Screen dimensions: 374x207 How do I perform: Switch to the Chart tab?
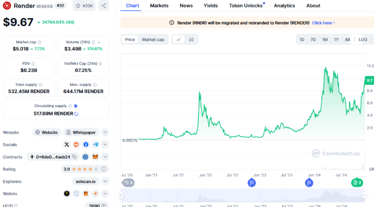tap(132, 6)
